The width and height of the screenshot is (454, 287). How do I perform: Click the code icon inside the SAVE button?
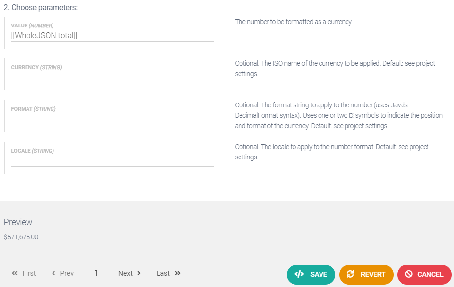(298, 275)
